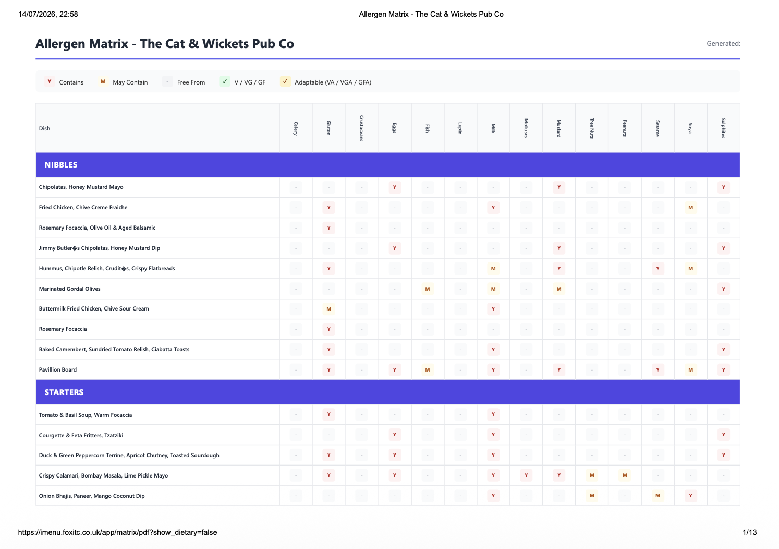Click Sulphites Y badge in Duck & Green Peppercorn Terrine row
Viewport: 779px width, 549px height.
724,455
